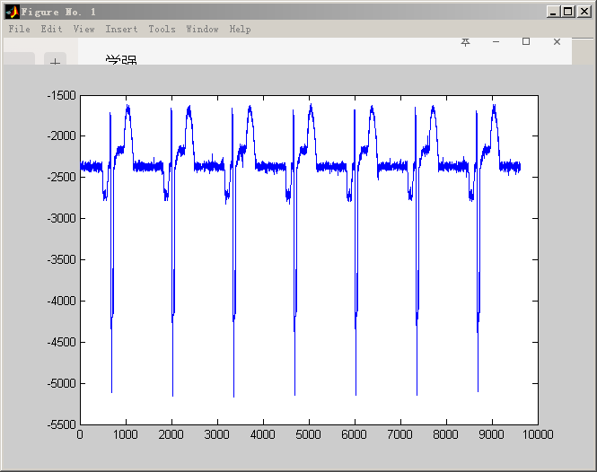Viewport: 597px width, 472px height.
Task: Click the overlay bar minimize dash icon
Action: click(496, 41)
